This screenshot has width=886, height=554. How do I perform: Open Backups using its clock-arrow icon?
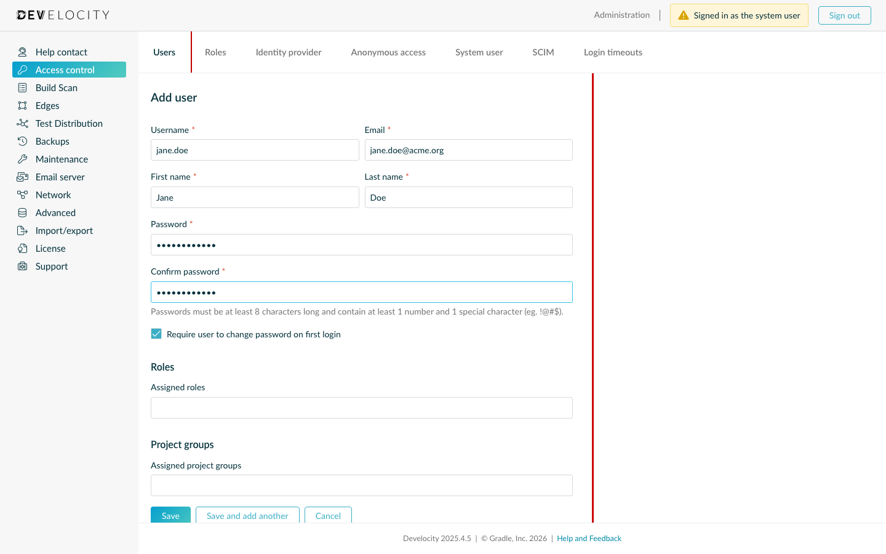pos(22,141)
